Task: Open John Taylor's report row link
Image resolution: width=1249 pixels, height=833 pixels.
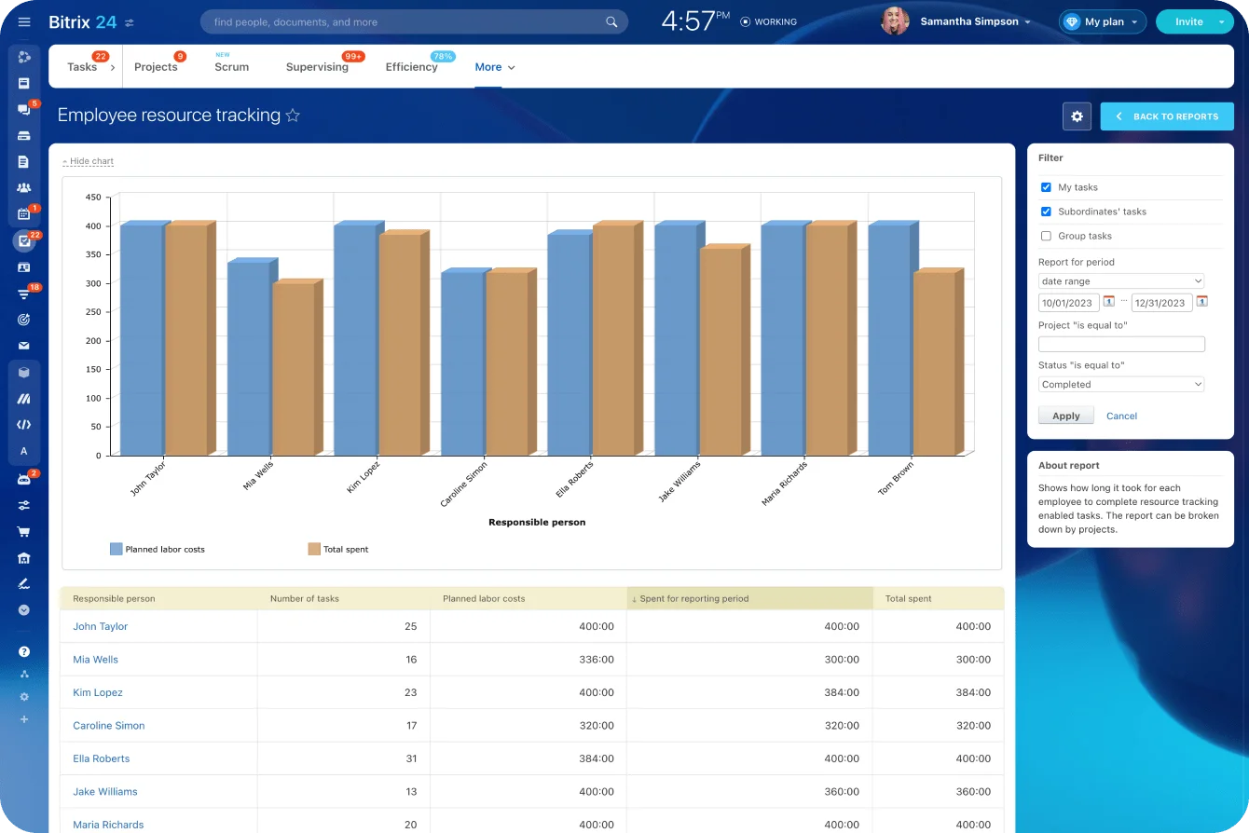Action: (100, 626)
